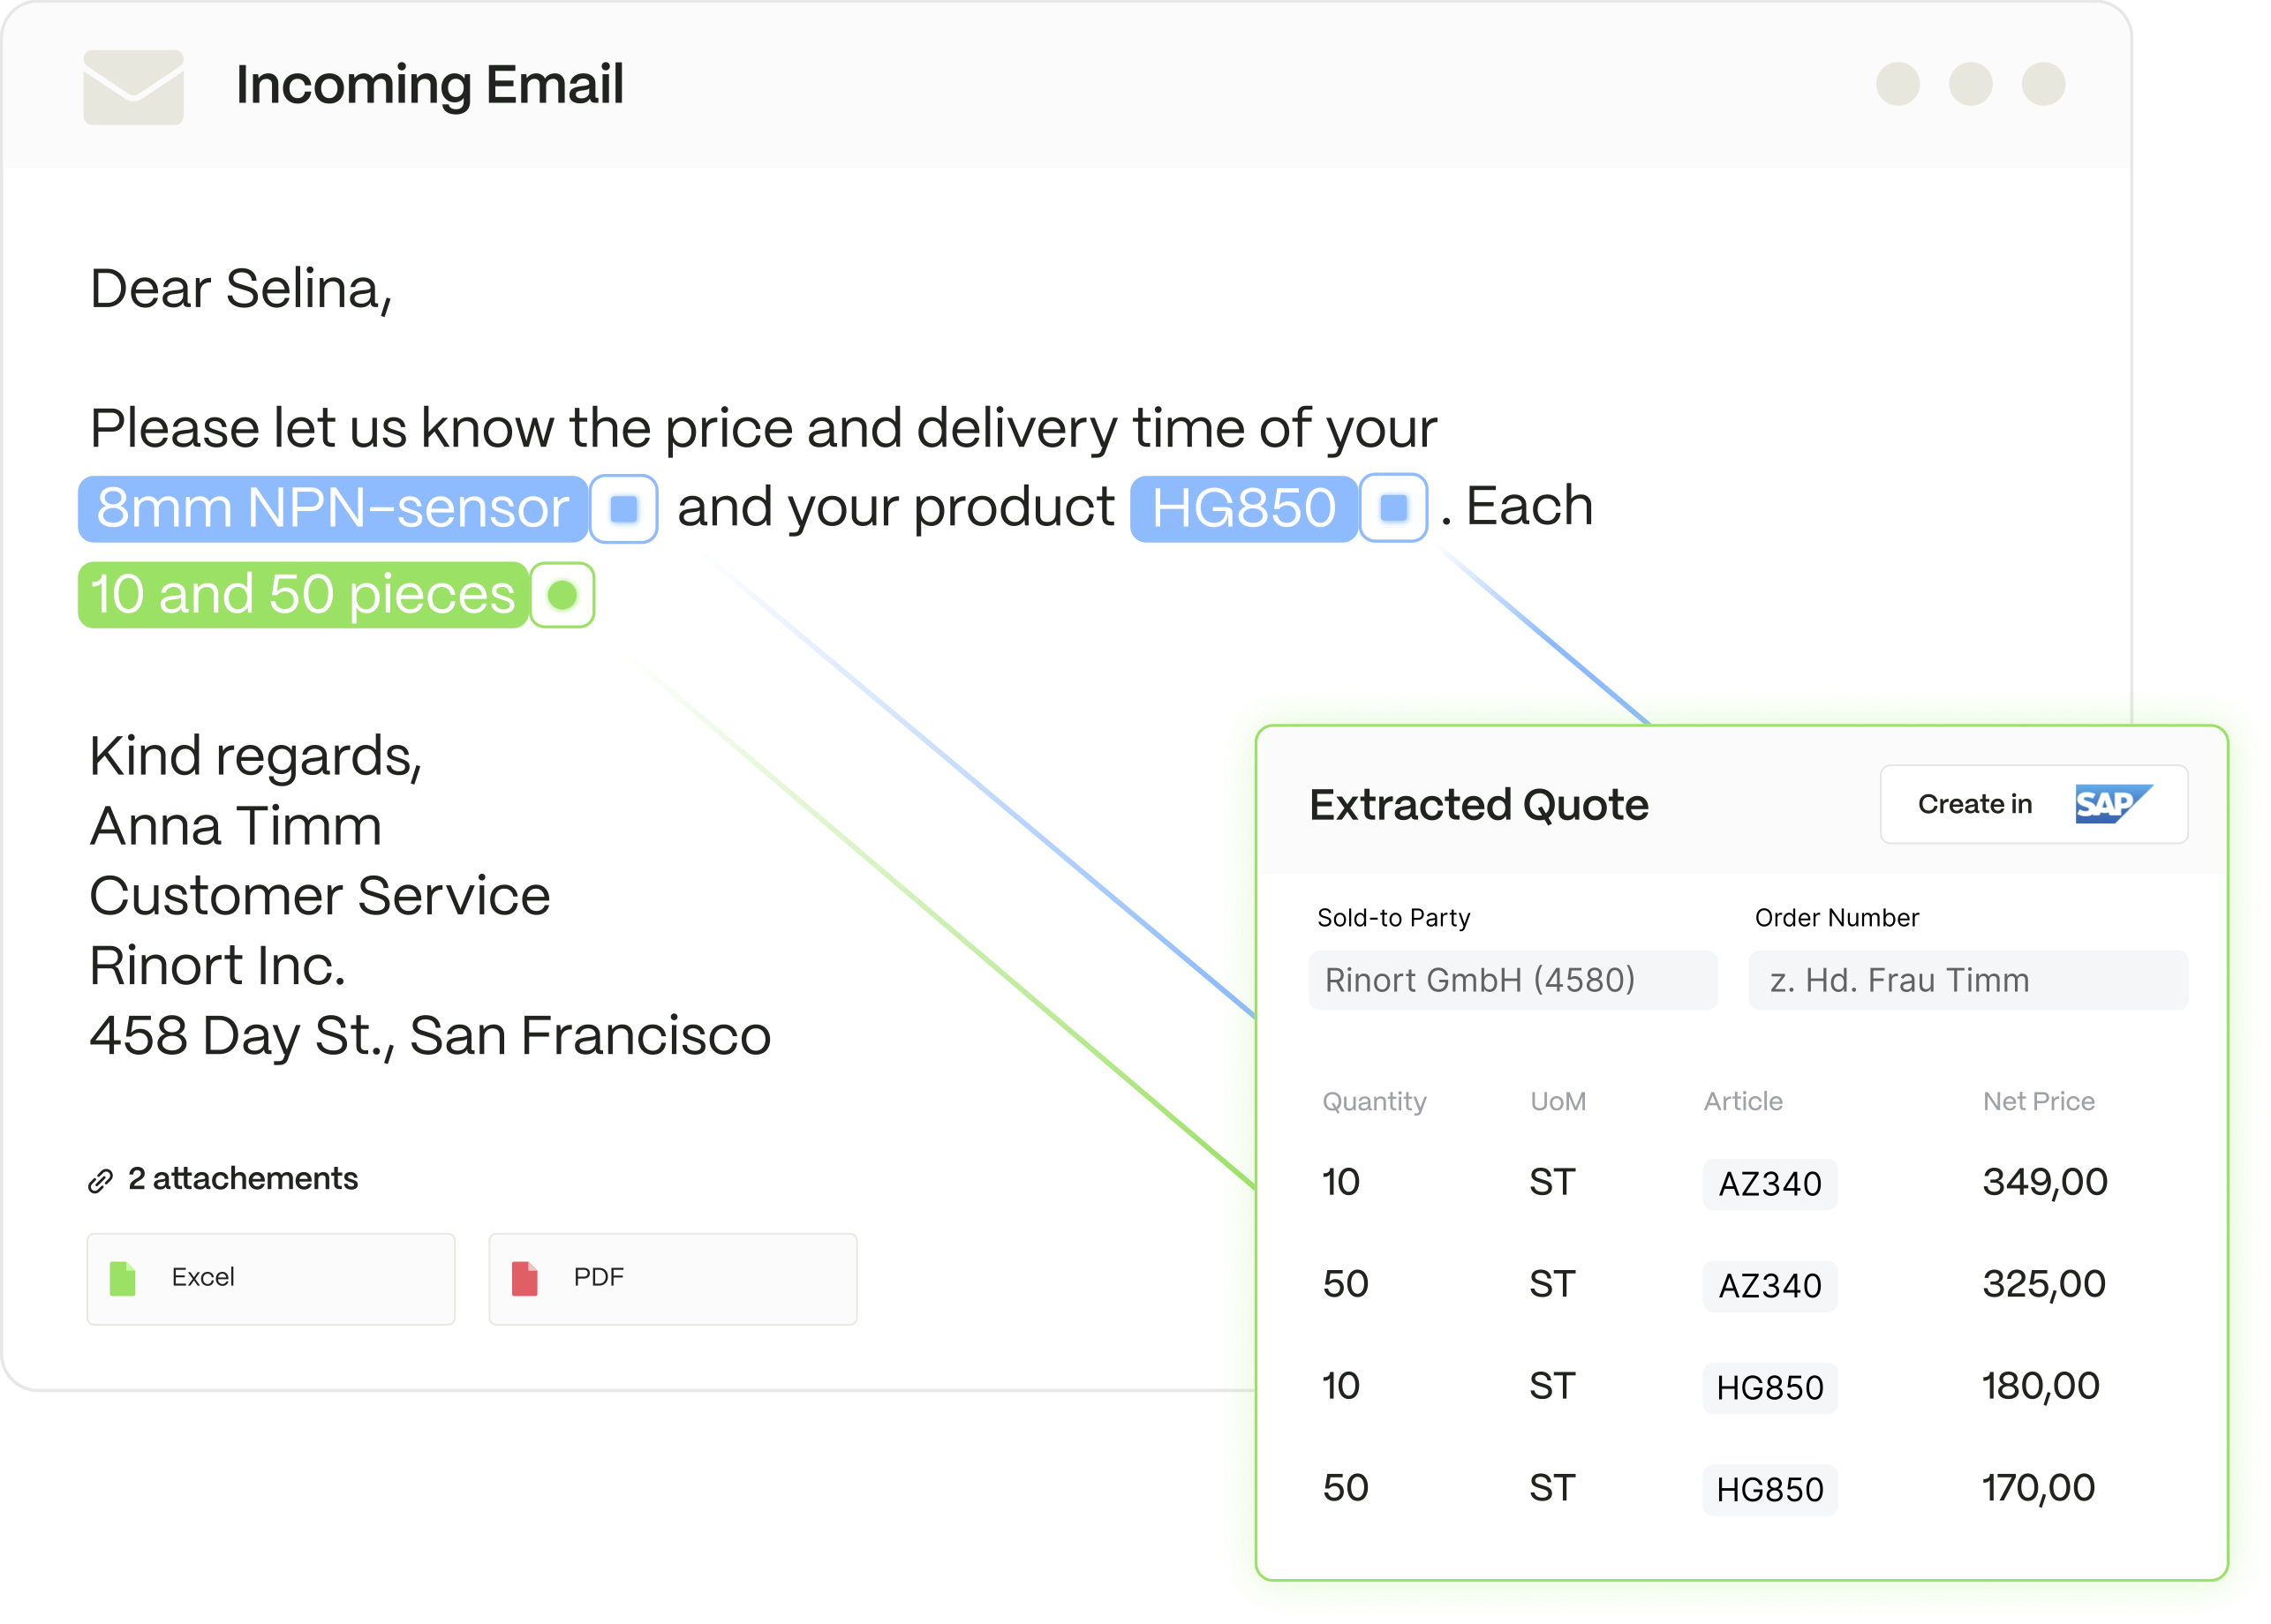
Task: Click the Sold-to Party field Rinort GmbH (4580)
Action: [x=1512, y=980]
